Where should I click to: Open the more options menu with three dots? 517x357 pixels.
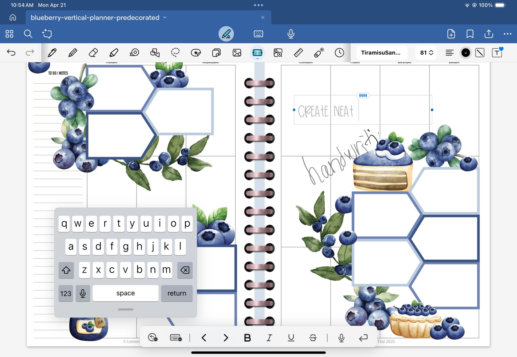[x=508, y=34]
